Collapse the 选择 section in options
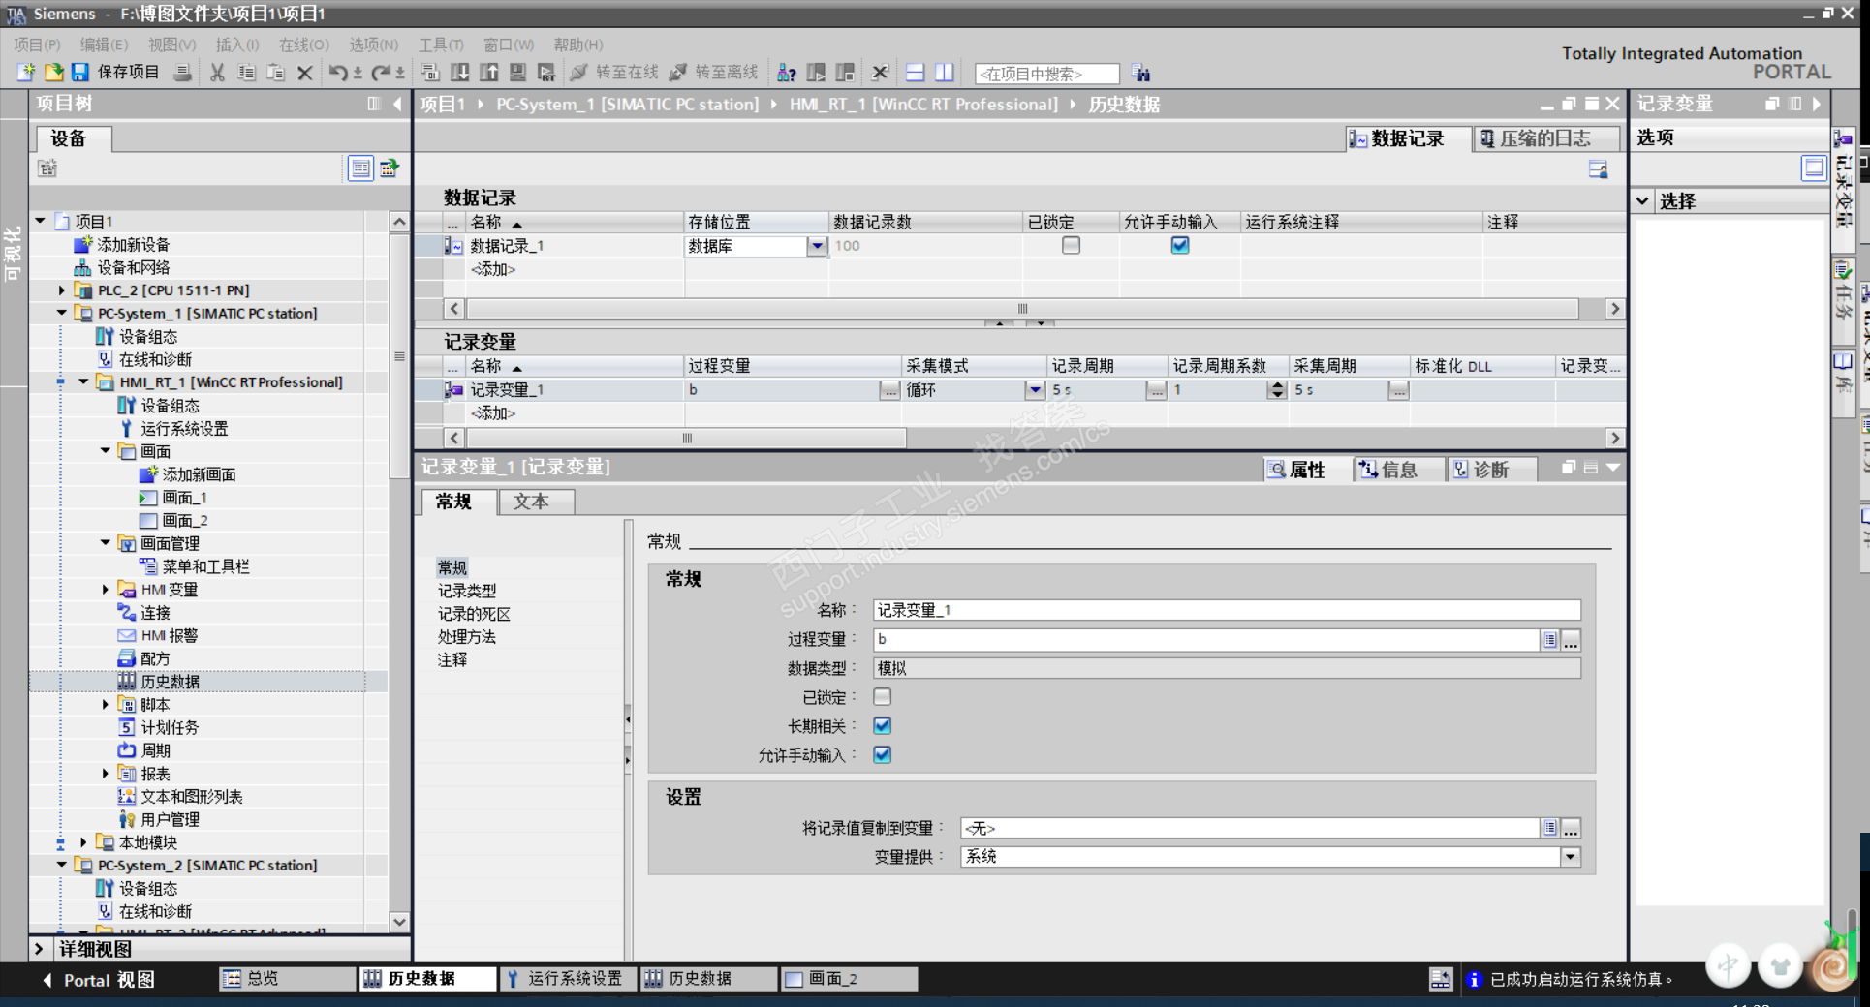Screen dimensions: 1870x1007 click(1643, 201)
